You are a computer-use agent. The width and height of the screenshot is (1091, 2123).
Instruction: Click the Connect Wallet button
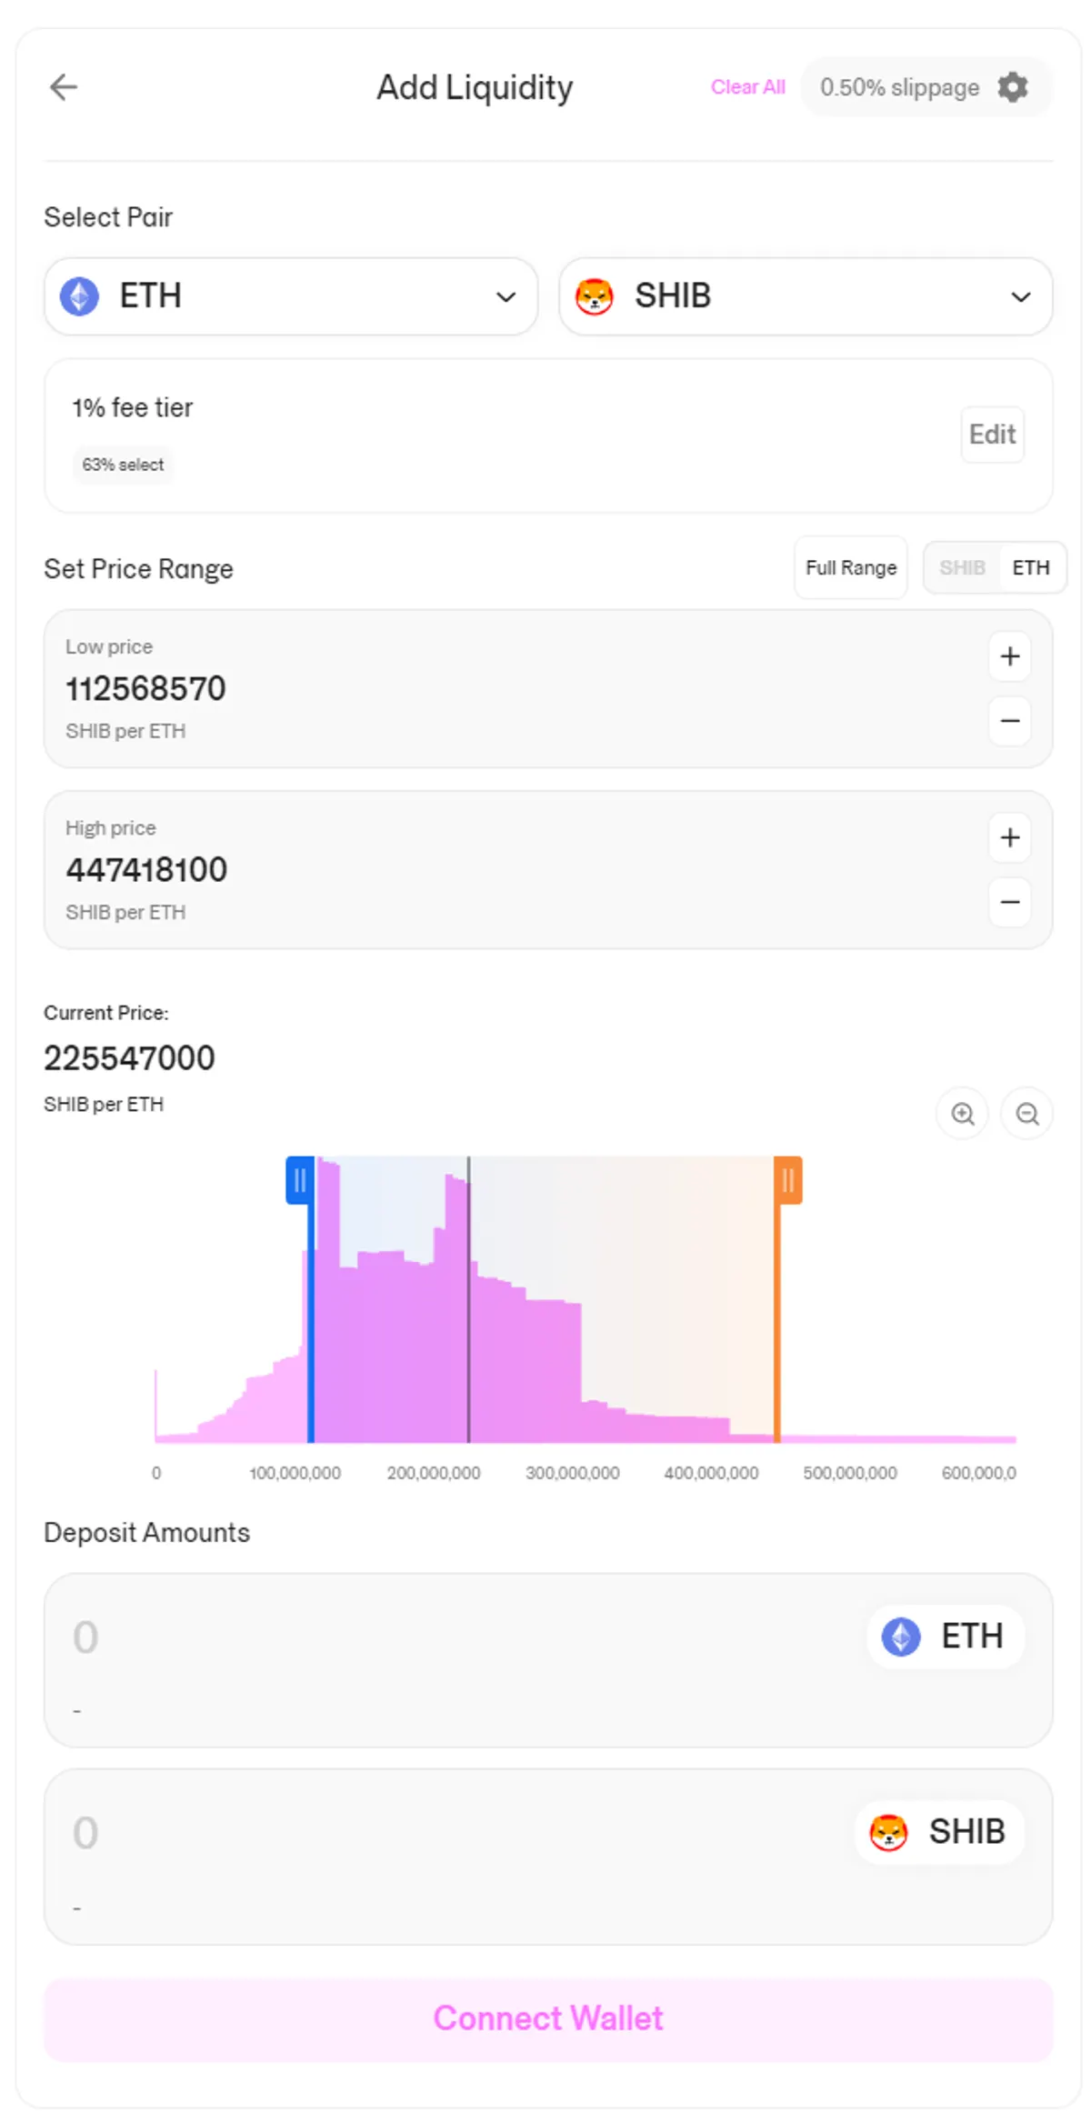[x=548, y=2018]
